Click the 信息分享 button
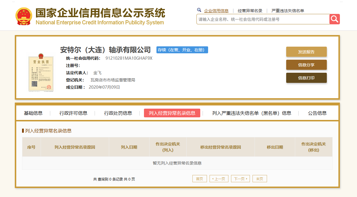The width and height of the screenshot is (357, 197). [x=306, y=65]
